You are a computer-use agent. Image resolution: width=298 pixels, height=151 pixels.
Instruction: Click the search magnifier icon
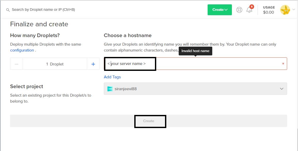(x=8, y=10)
